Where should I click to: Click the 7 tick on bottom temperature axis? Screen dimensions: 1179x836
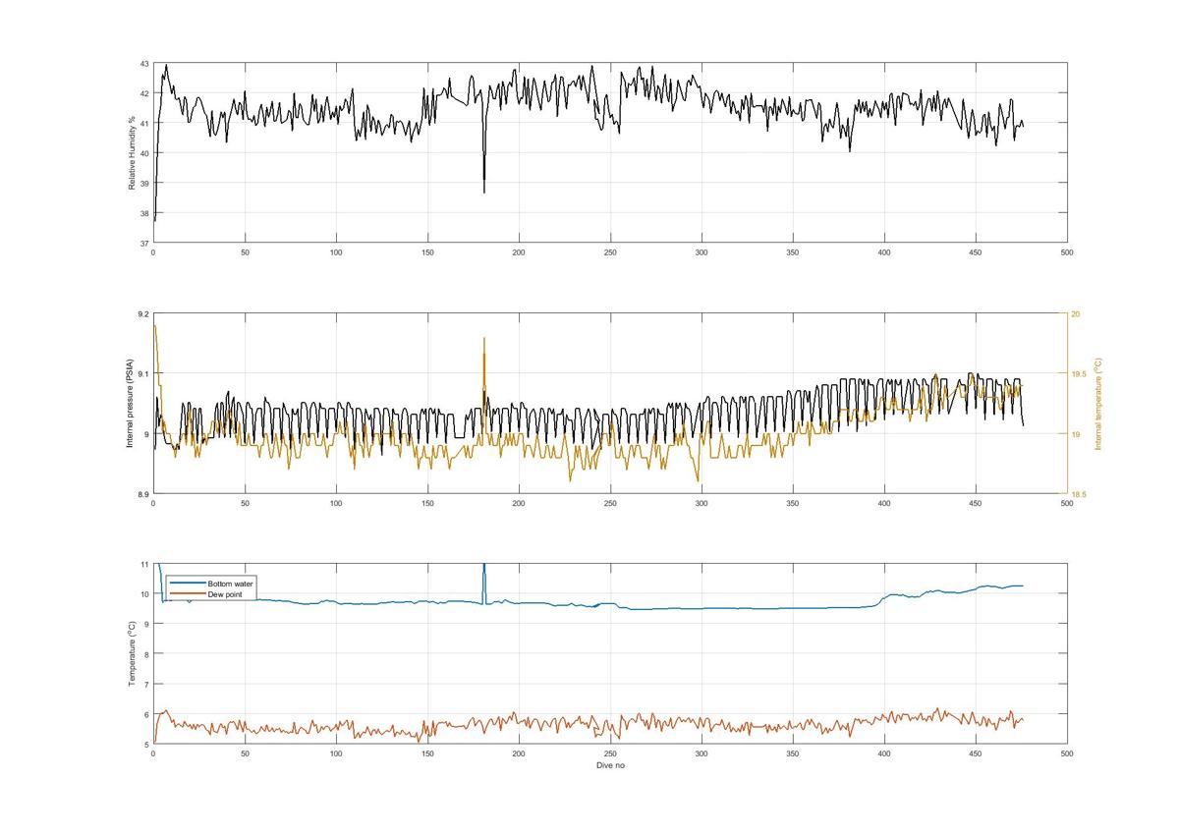(146, 684)
